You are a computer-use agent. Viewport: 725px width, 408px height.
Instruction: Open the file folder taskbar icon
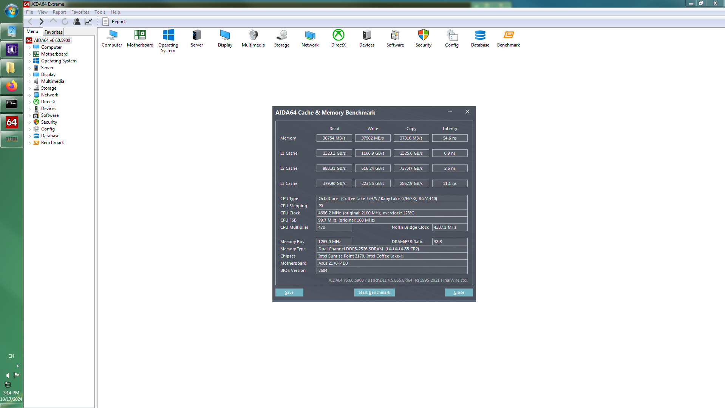coord(12,68)
